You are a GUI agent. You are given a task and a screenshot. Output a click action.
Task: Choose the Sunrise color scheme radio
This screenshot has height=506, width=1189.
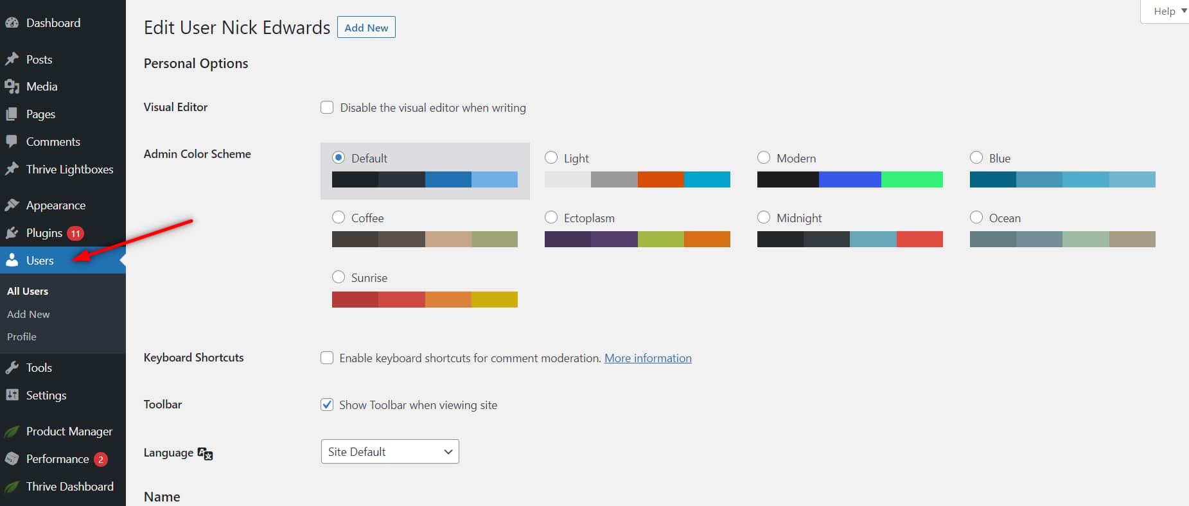pos(339,277)
